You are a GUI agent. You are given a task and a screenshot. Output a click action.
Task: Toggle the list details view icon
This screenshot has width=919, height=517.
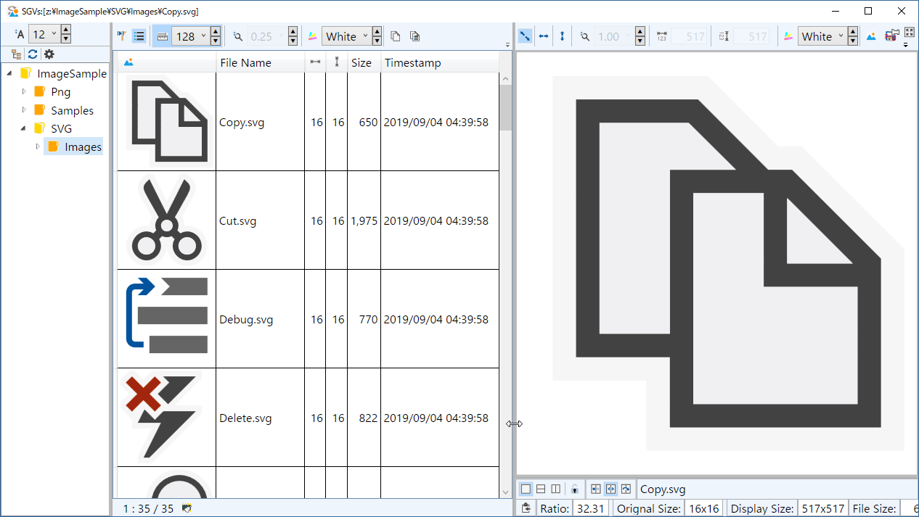139,36
